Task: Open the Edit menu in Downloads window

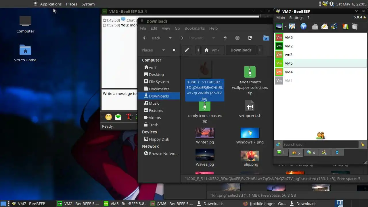Action: 154,28
